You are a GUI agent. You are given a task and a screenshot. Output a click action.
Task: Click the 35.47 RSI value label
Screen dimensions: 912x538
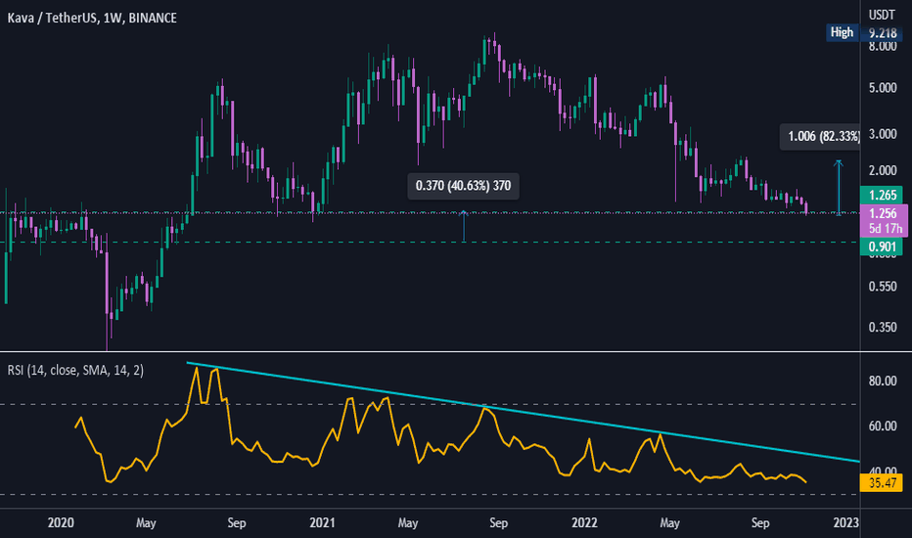[x=882, y=483]
